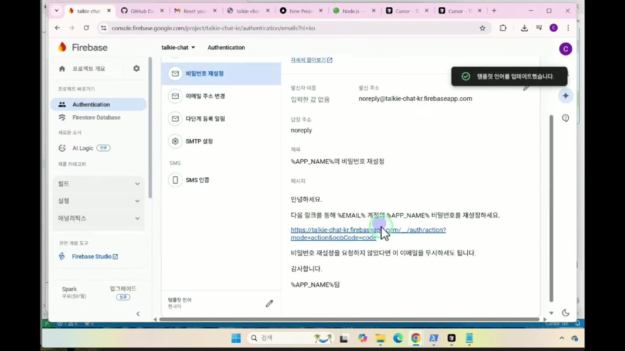Click the Firebase flame logo

click(63, 47)
